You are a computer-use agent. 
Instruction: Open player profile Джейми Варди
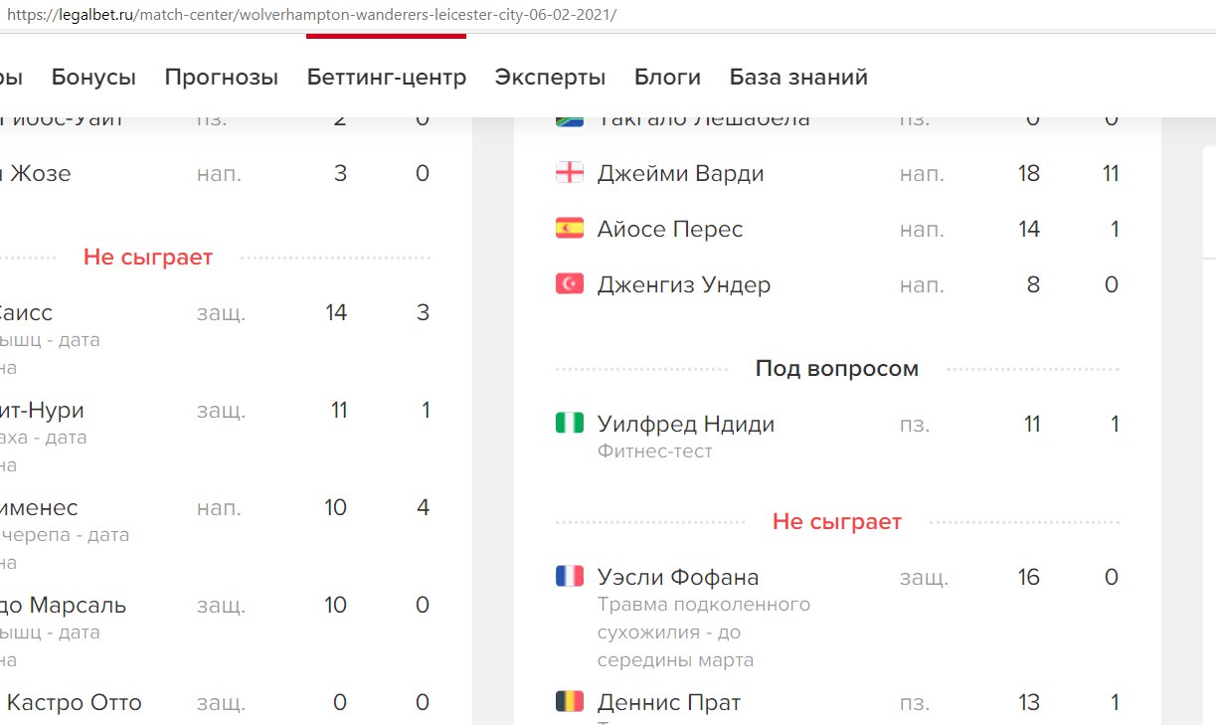coord(680,174)
